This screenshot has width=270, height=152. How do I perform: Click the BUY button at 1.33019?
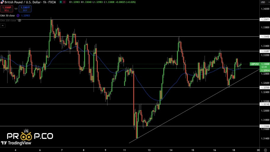(25, 9)
